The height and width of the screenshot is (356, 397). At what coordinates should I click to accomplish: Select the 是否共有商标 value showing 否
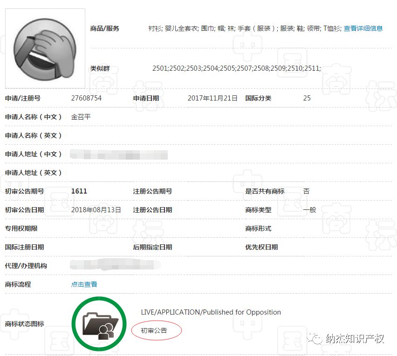coord(306,191)
